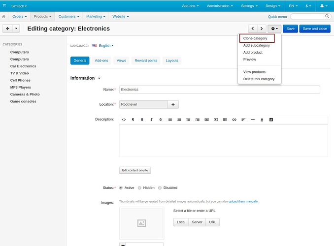Open the user account dropdown
This screenshot has width=334, height=246.
tap(324, 6)
